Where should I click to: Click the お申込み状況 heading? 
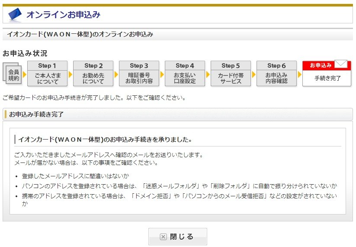pyautogui.click(x=25, y=53)
